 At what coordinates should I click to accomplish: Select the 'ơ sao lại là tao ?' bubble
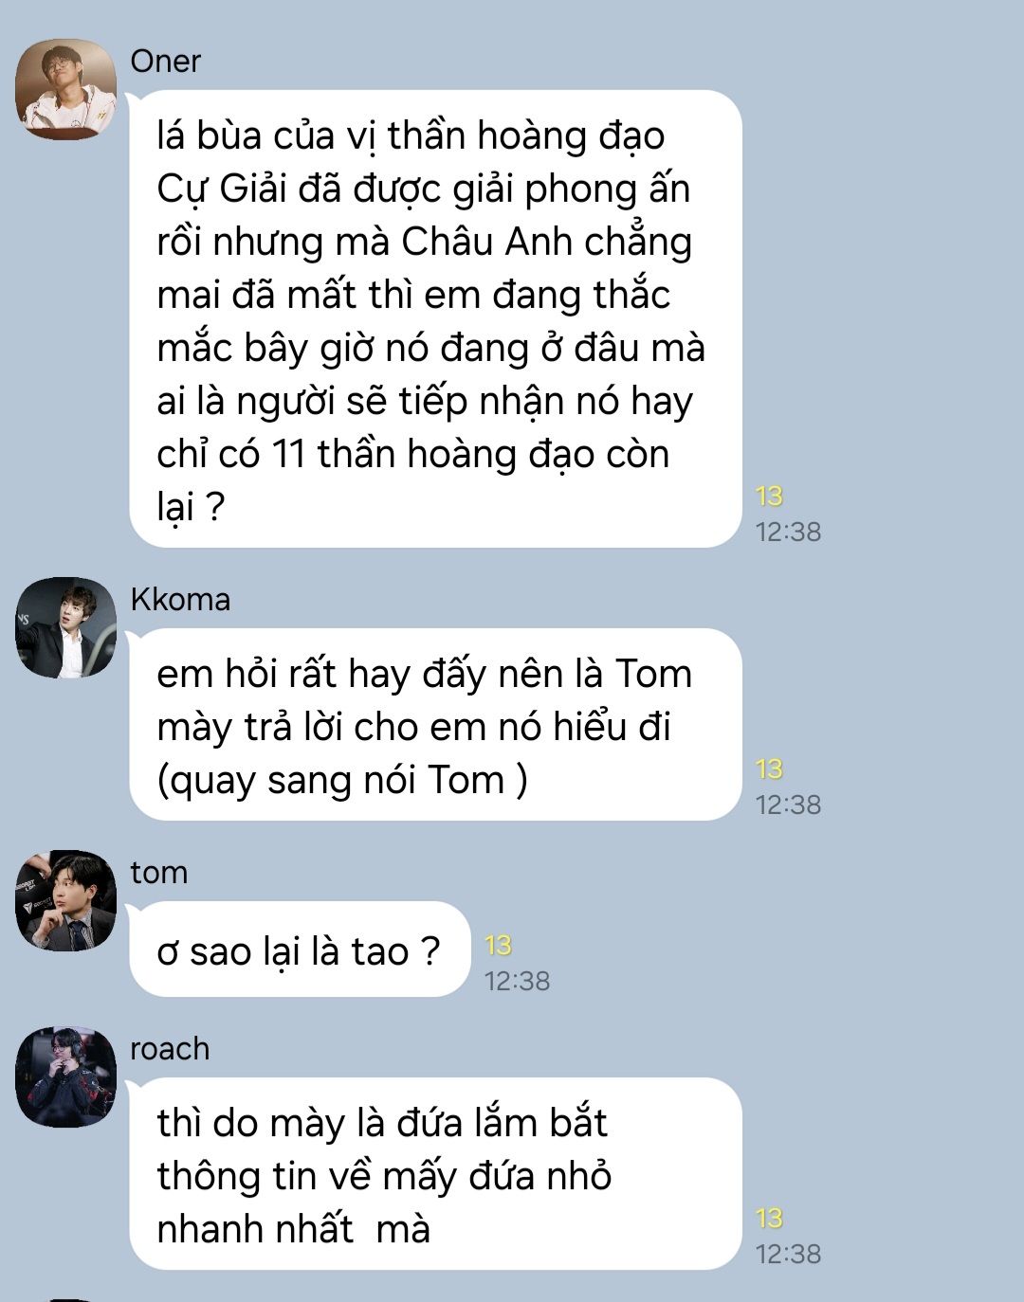point(300,949)
